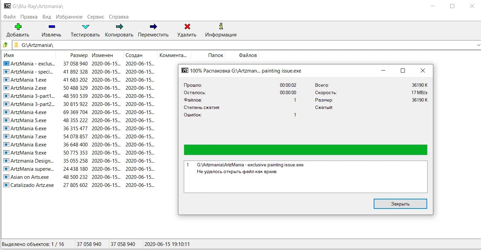The height and width of the screenshot is (250, 481).
Task: Open the Вид menu
Action: click(x=47, y=17)
